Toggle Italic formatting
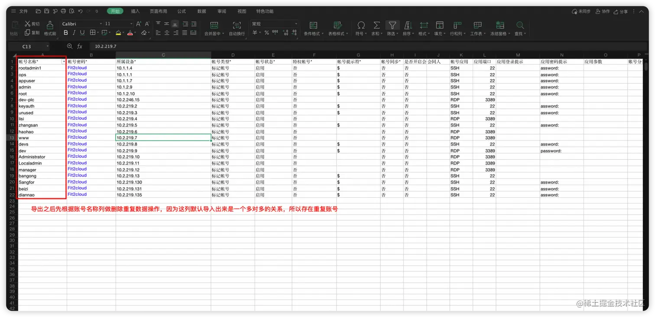The image size is (655, 317). [x=74, y=33]
